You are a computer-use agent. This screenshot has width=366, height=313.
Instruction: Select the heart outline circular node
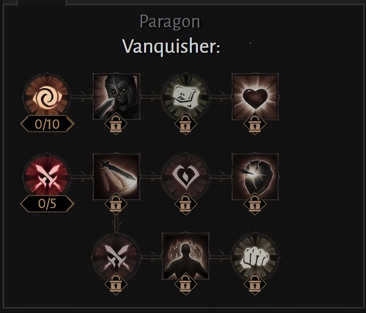186,177
